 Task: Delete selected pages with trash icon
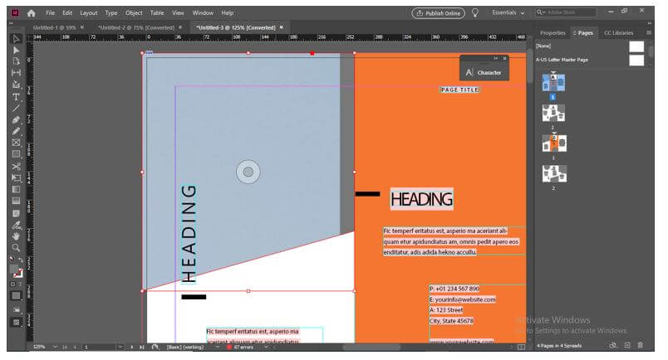tap(641, 346)
